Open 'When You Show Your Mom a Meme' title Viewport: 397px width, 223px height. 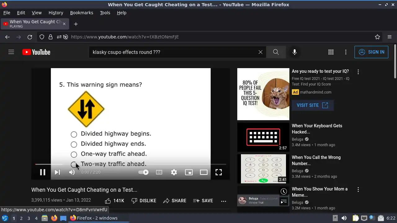(319, 192)
